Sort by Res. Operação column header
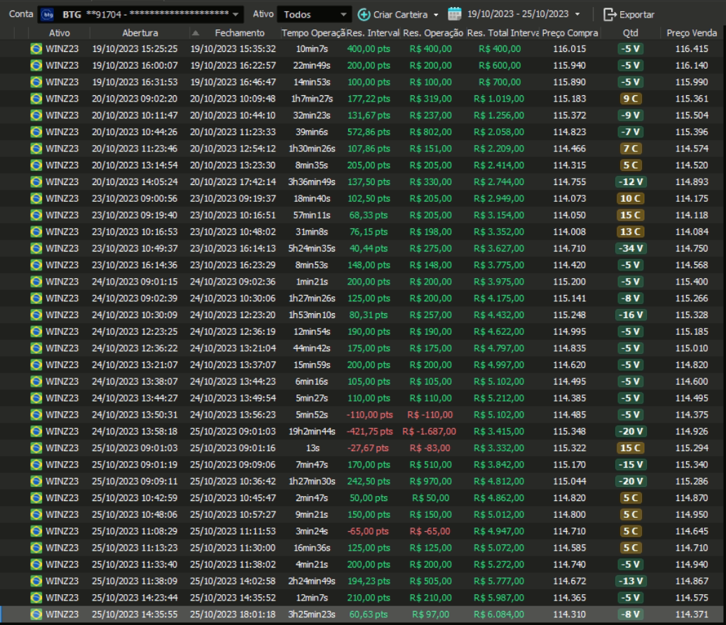The image size is (726, 625). [x=433, y=33]
